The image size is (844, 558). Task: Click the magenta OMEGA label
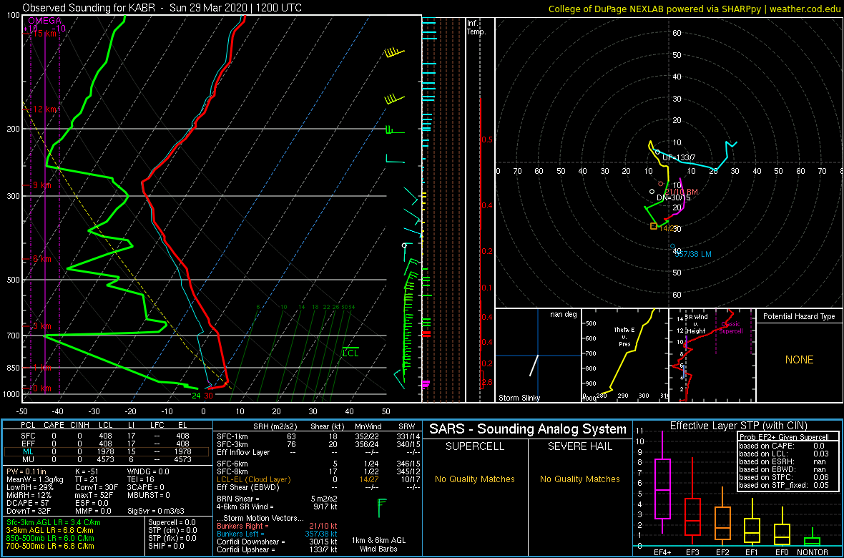[x=44, y=21]
